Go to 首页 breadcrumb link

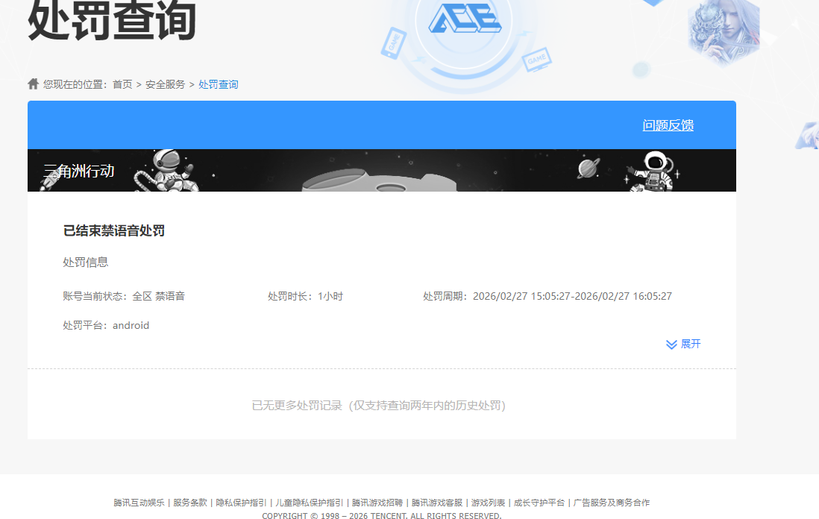pos(122,84)
